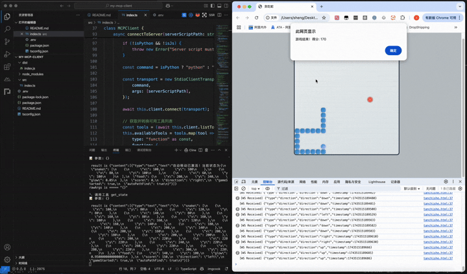Image resolution: width=467 pixels, height=274 pixels.
Task: Open the Search view in activity bar
Action: (7, 29)
